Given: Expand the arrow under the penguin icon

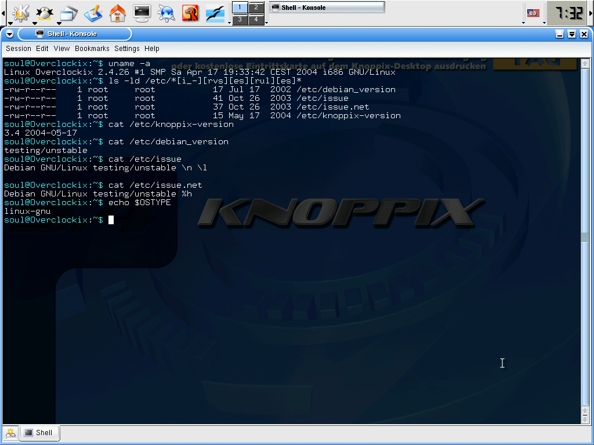Looking at the screenshot, I should 35,23.
